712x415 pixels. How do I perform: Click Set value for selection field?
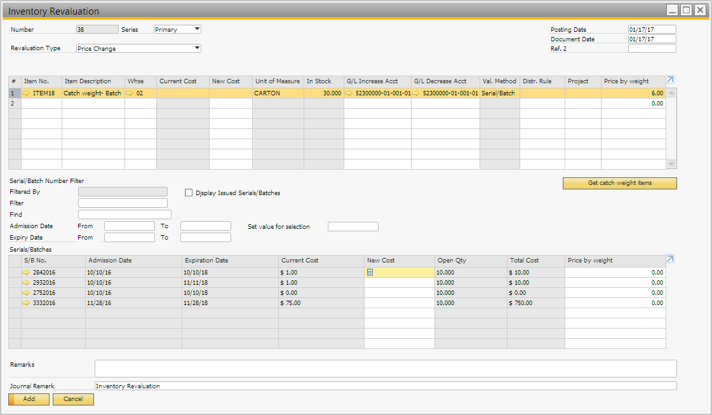point(353,227)
